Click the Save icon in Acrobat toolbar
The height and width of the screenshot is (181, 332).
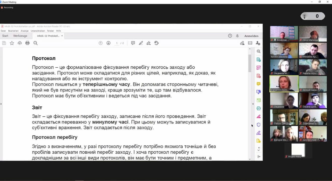4,43
